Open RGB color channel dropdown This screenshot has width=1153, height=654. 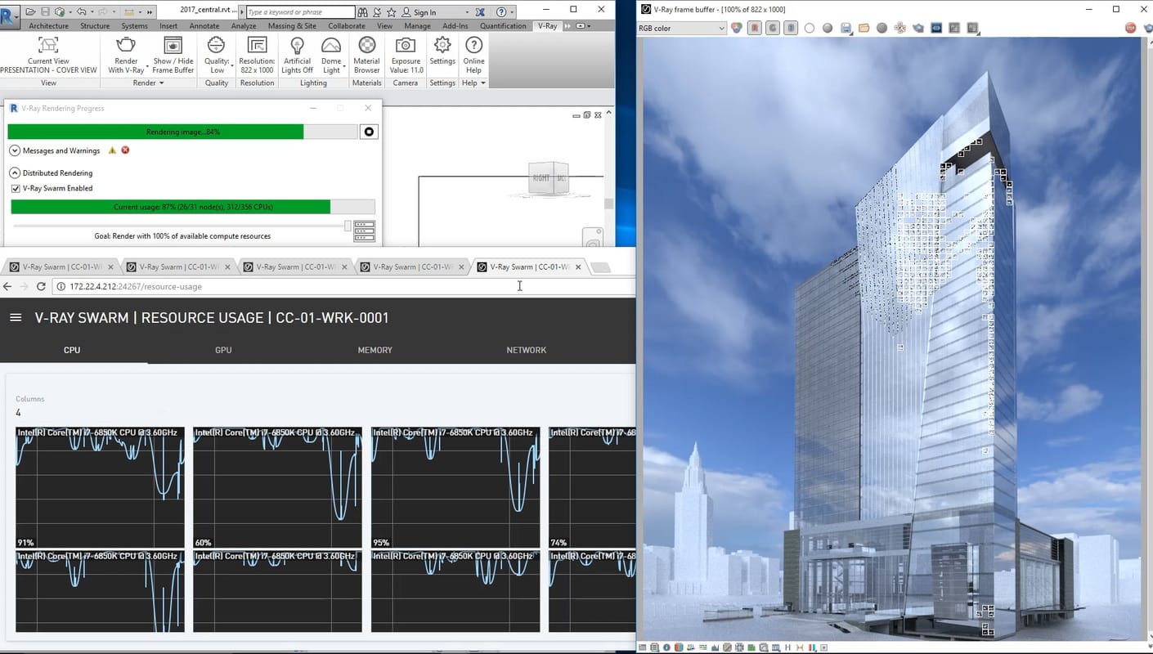tap(682, 28)
